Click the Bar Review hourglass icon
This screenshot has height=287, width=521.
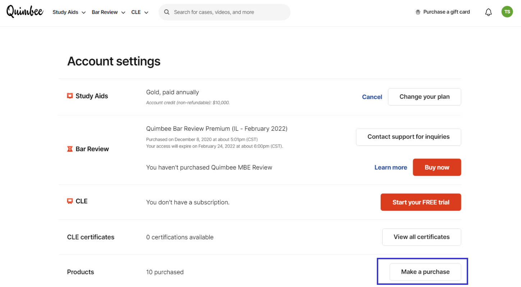coord(70,149)
